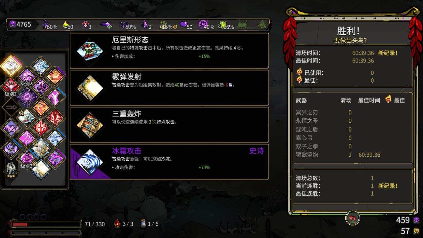
Task: Select the 冥界之刃 weapon row
Action: pos(352,112)
